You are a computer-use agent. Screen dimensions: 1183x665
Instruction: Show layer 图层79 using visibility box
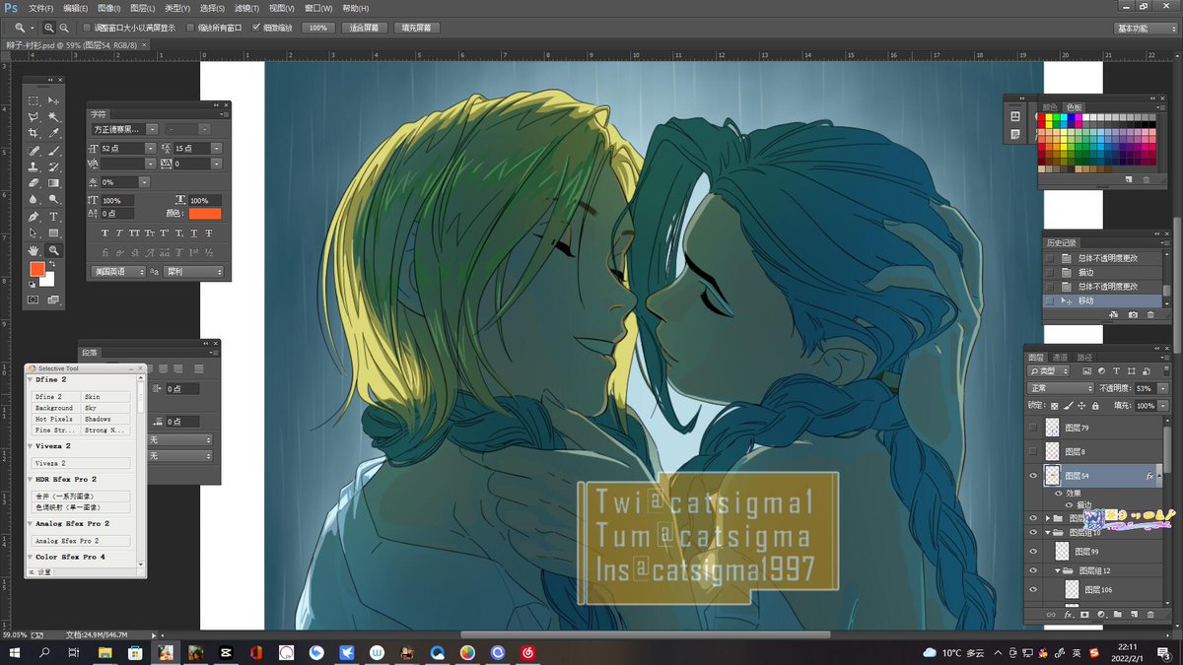point(1033,428)
